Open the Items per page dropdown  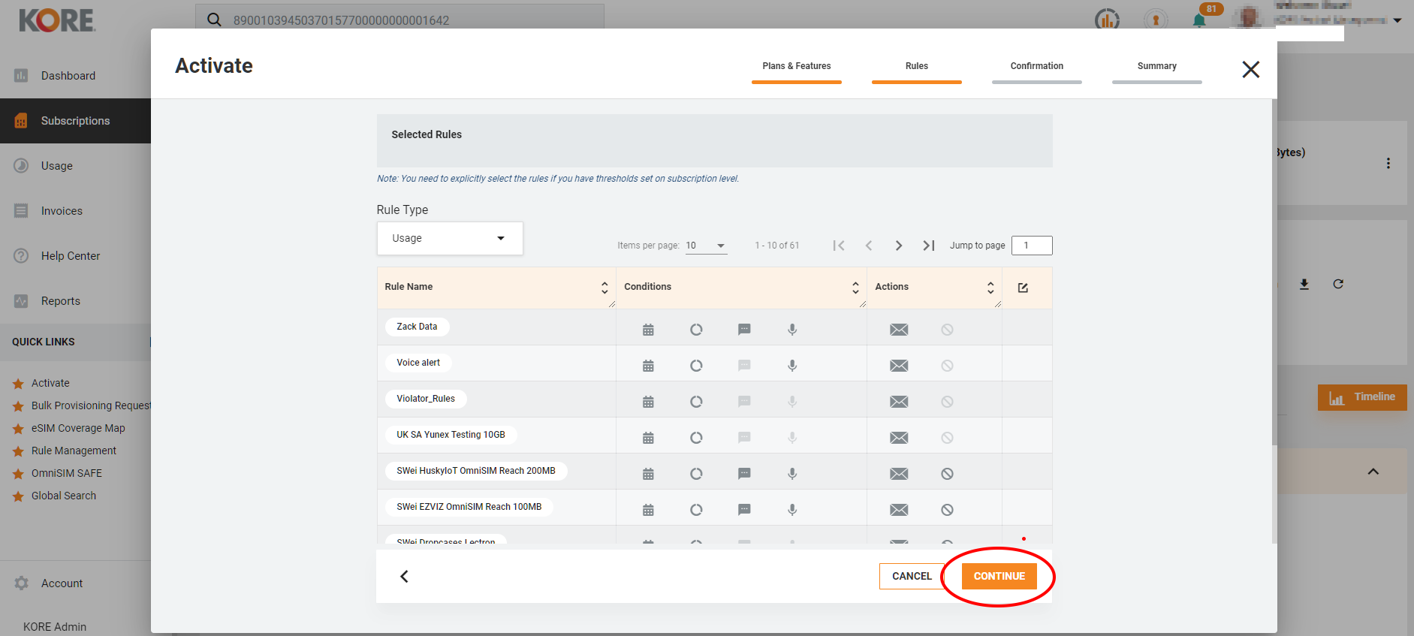pos(706,246)
